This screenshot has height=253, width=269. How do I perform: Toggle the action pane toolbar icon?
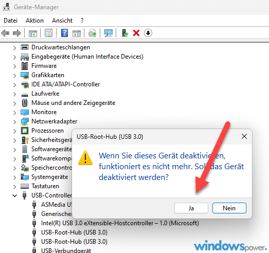tap(77, 33)
